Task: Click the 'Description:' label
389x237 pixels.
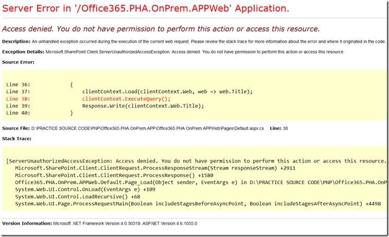Action: pyautogui.click(x=16, y=42)
